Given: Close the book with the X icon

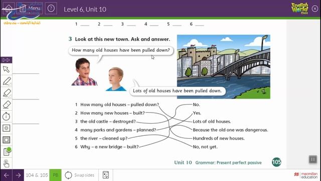Looking at the screenshot, I should pyautogui.click(x=315, y=9).
